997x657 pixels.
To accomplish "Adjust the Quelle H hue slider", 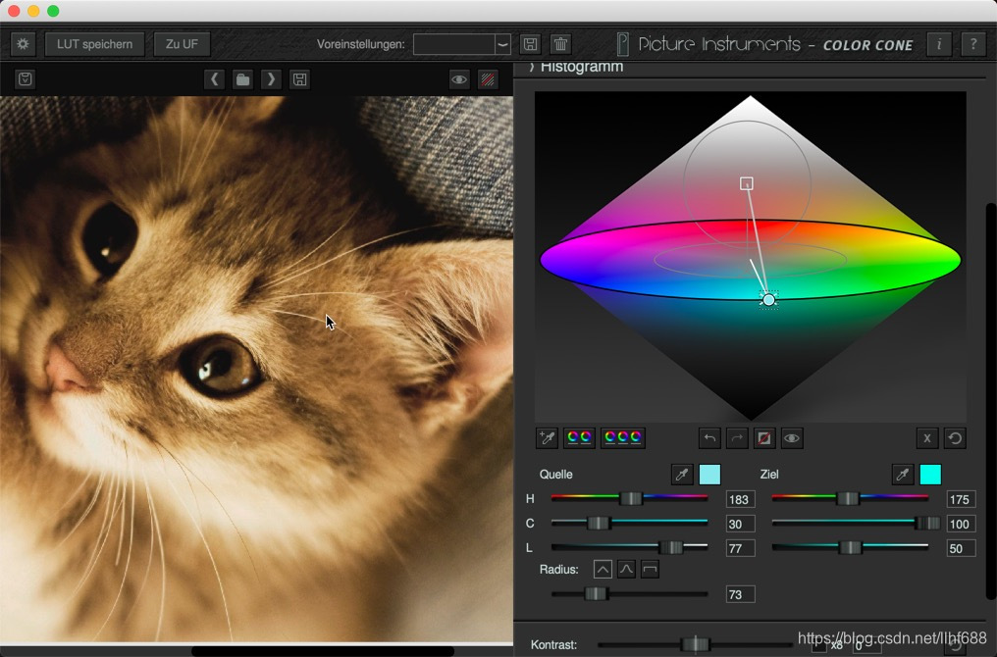I will click(x=629, y=498).
